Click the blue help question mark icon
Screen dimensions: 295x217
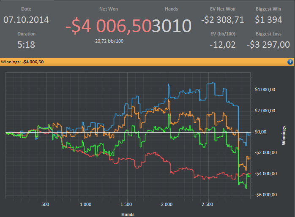290,62
